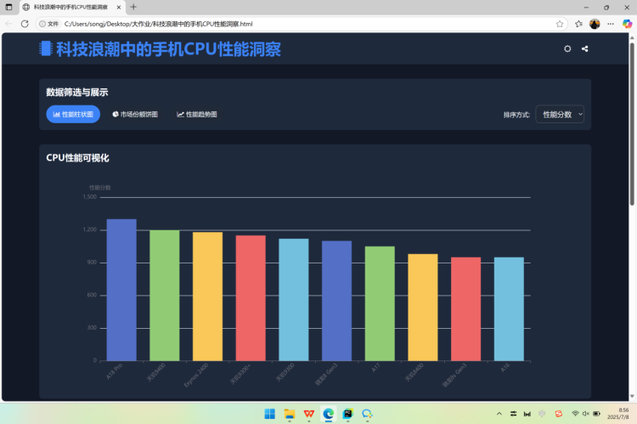The width and height of the screenshot is (637, 424).
Task: Click the Sogou input method tray icon
Action: [559, 414]
